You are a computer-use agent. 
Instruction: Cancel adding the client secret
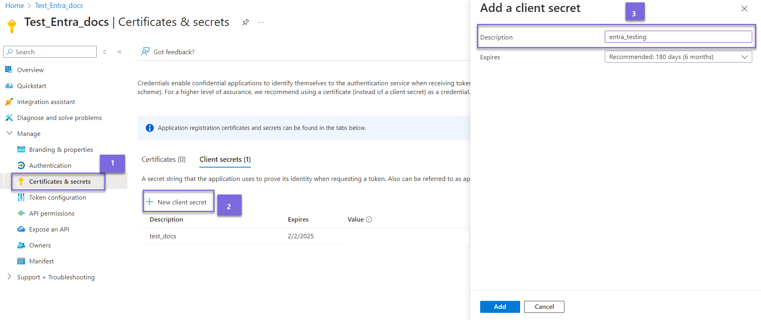click(544, 306)
